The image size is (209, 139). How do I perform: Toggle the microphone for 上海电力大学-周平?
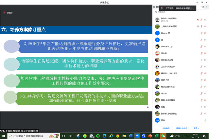(x=201, y=26)
